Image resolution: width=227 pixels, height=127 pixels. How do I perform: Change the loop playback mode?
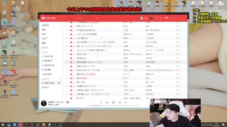[x=101, y=102]
